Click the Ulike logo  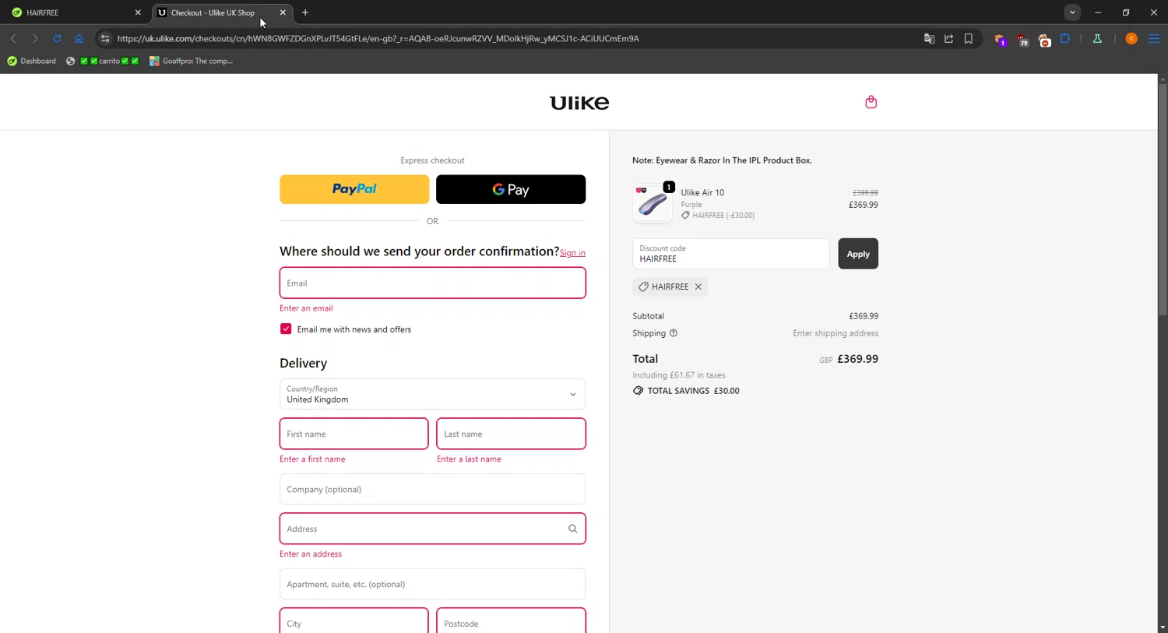coord(579,103)
